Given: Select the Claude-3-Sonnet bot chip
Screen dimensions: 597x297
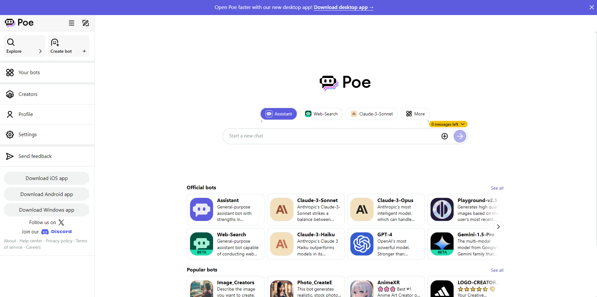Looking at the screenshot, I should [x=371, y=114].
